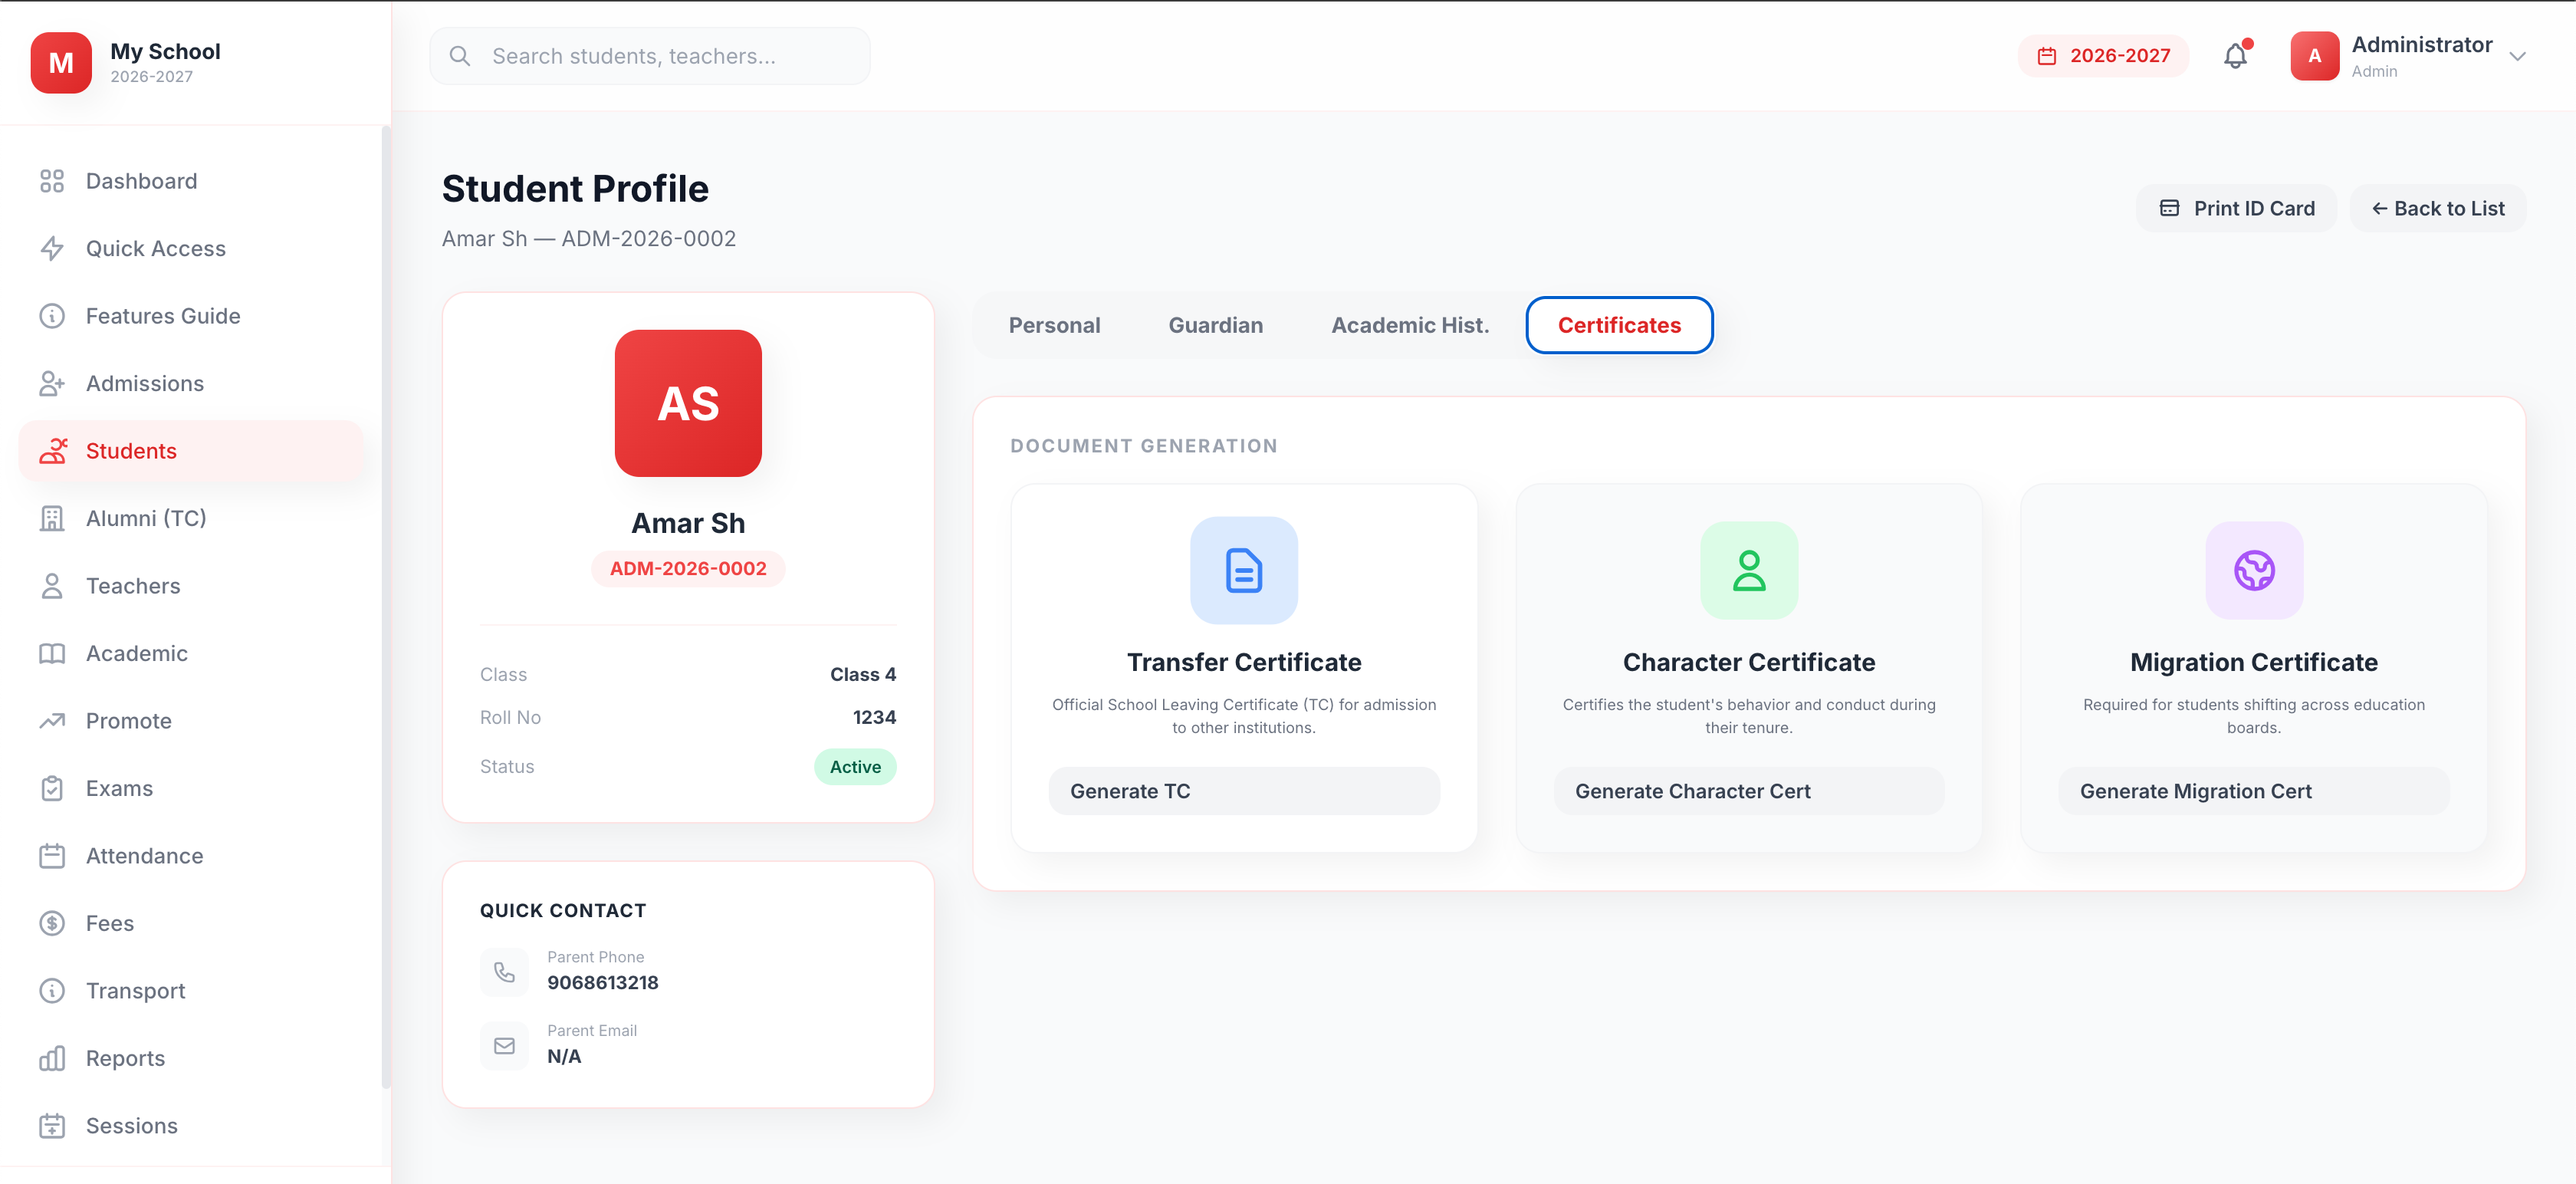Open Dashboard from the sidebar
The width and height of the screenshot is (2576, 1184).
point(141,181)
